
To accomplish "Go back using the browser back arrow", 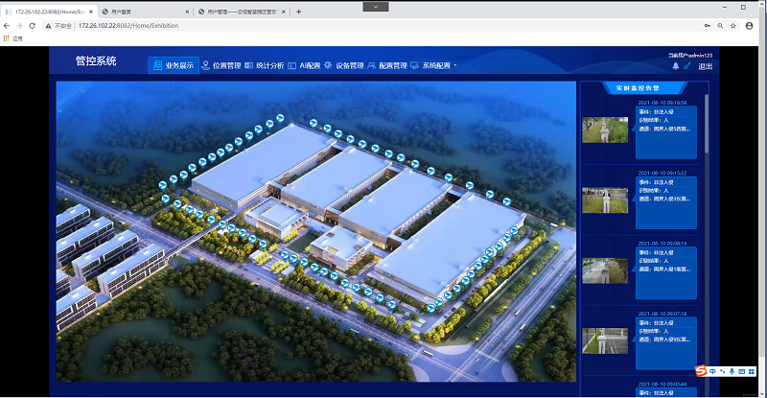I will pyautogui.click(x=11, y=26).
